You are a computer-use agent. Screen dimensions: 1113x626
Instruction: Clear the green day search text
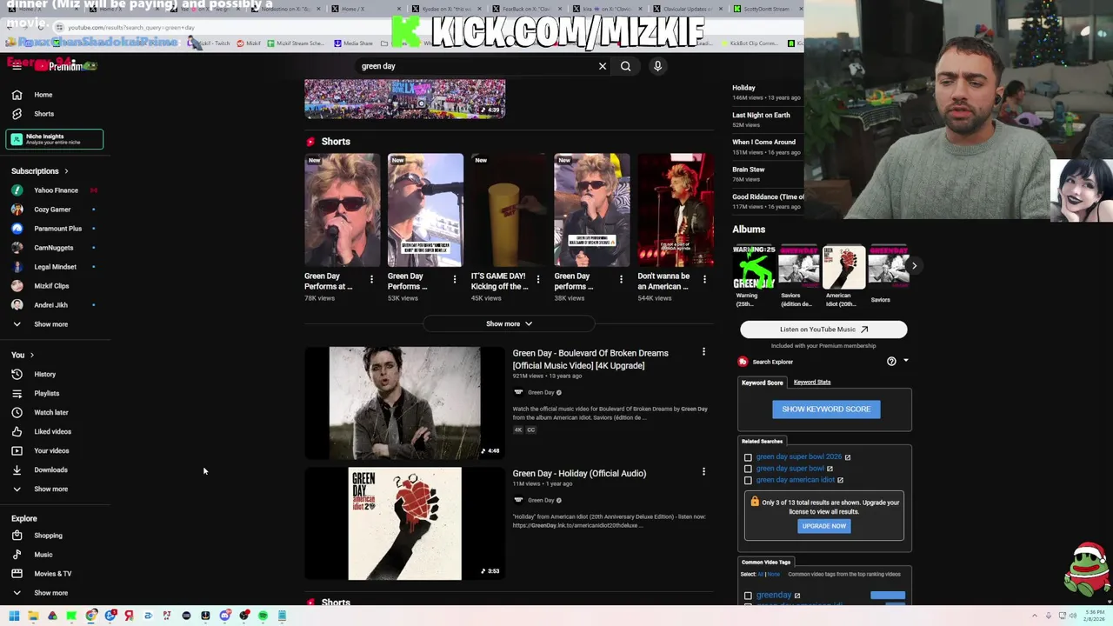(603, 66)
